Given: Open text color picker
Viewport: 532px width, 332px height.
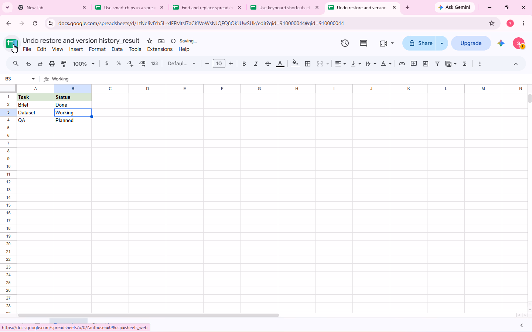Looking at the screenshot, I should tap(280, 64).
